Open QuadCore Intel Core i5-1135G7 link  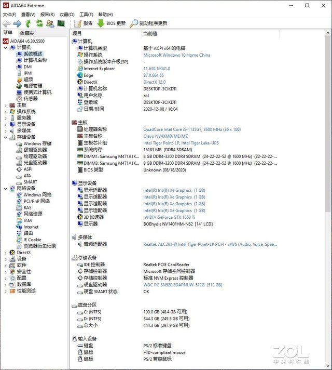coord(192,129)
